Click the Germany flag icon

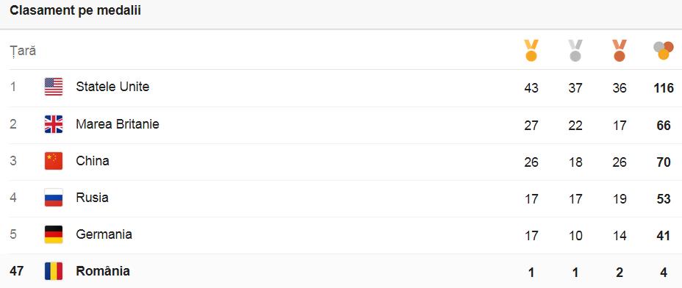(54, 234)
